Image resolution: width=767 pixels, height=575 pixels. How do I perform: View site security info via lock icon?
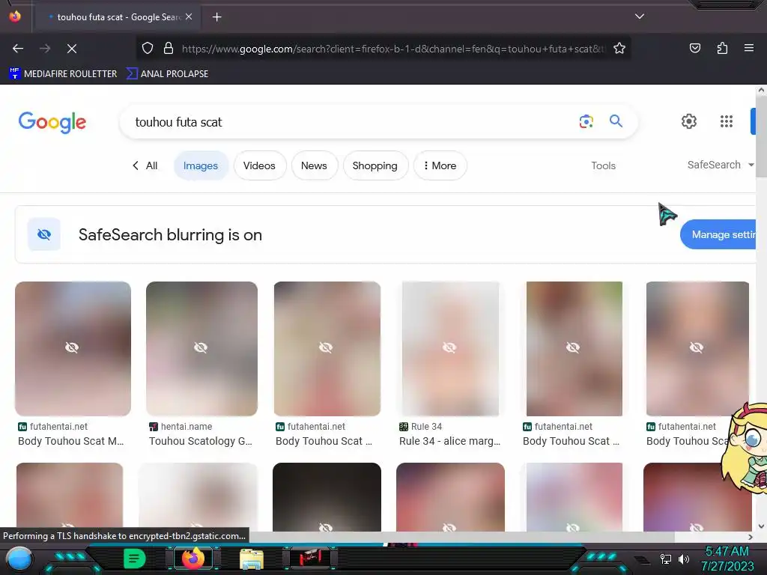coord(169,49)
